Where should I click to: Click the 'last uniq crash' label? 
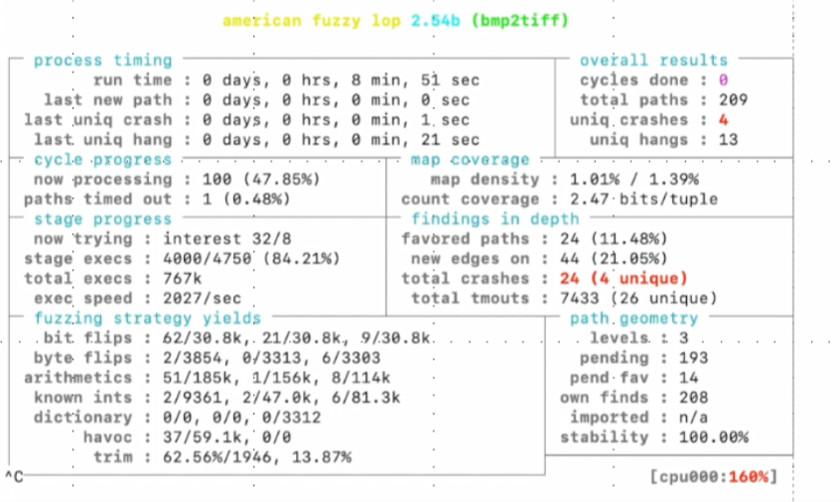[98, 120]
